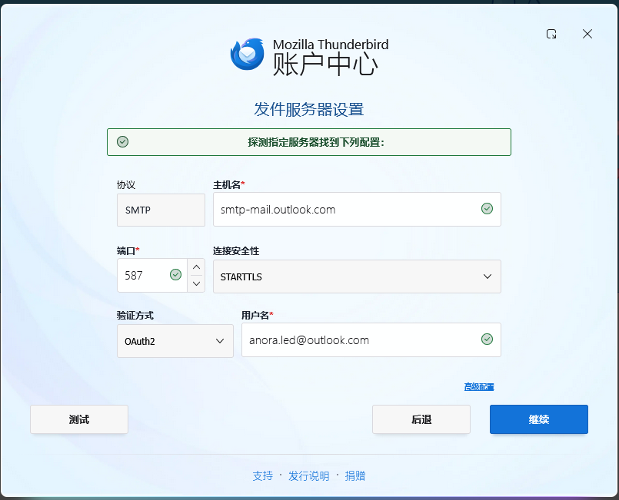Click the 测试 button

[x=79, y=419]
